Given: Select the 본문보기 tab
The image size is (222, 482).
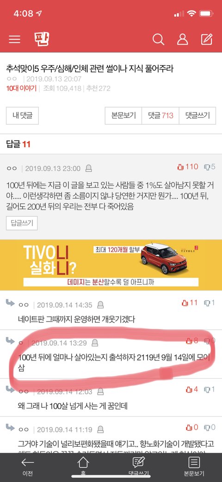Looking at the screenshot, I should pyautogui.click(x=123, y=116).
